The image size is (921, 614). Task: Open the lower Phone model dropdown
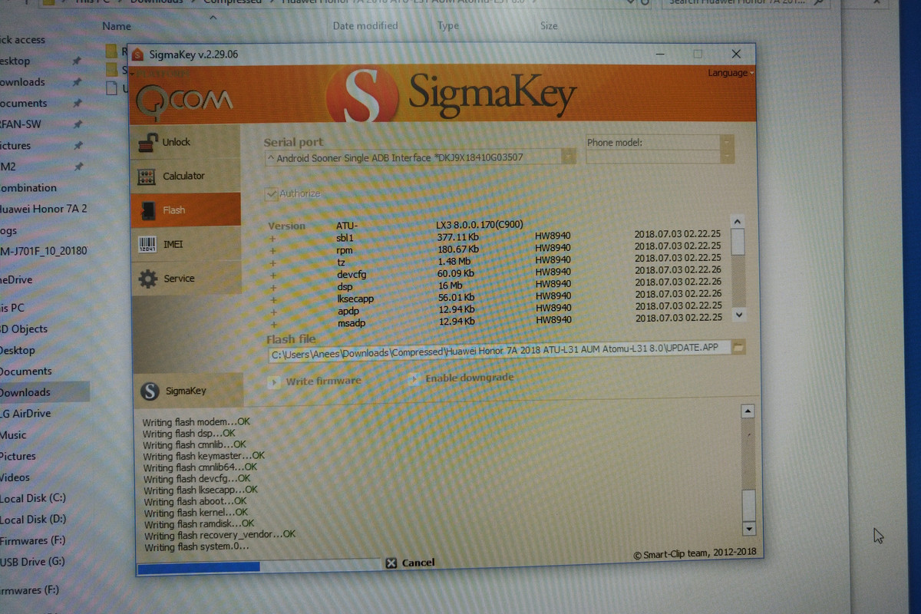[x=727, y=156]
